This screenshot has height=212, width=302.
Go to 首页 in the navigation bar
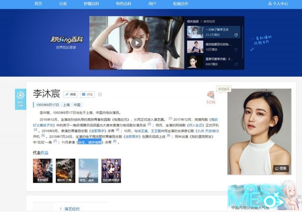tap(39, 4)
